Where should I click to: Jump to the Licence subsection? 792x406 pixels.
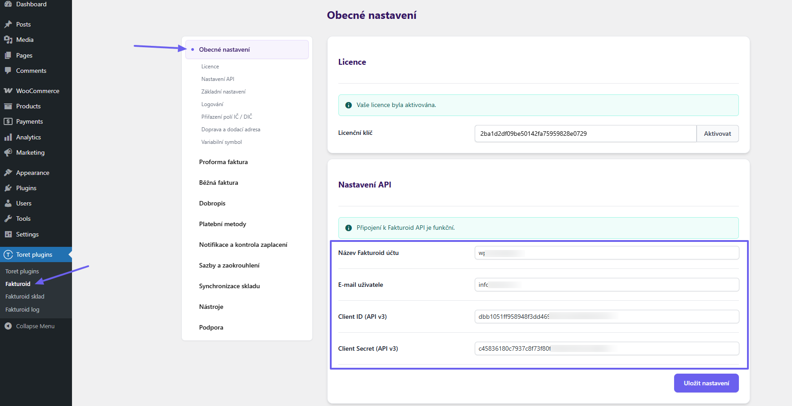click(x=210, y=67)
